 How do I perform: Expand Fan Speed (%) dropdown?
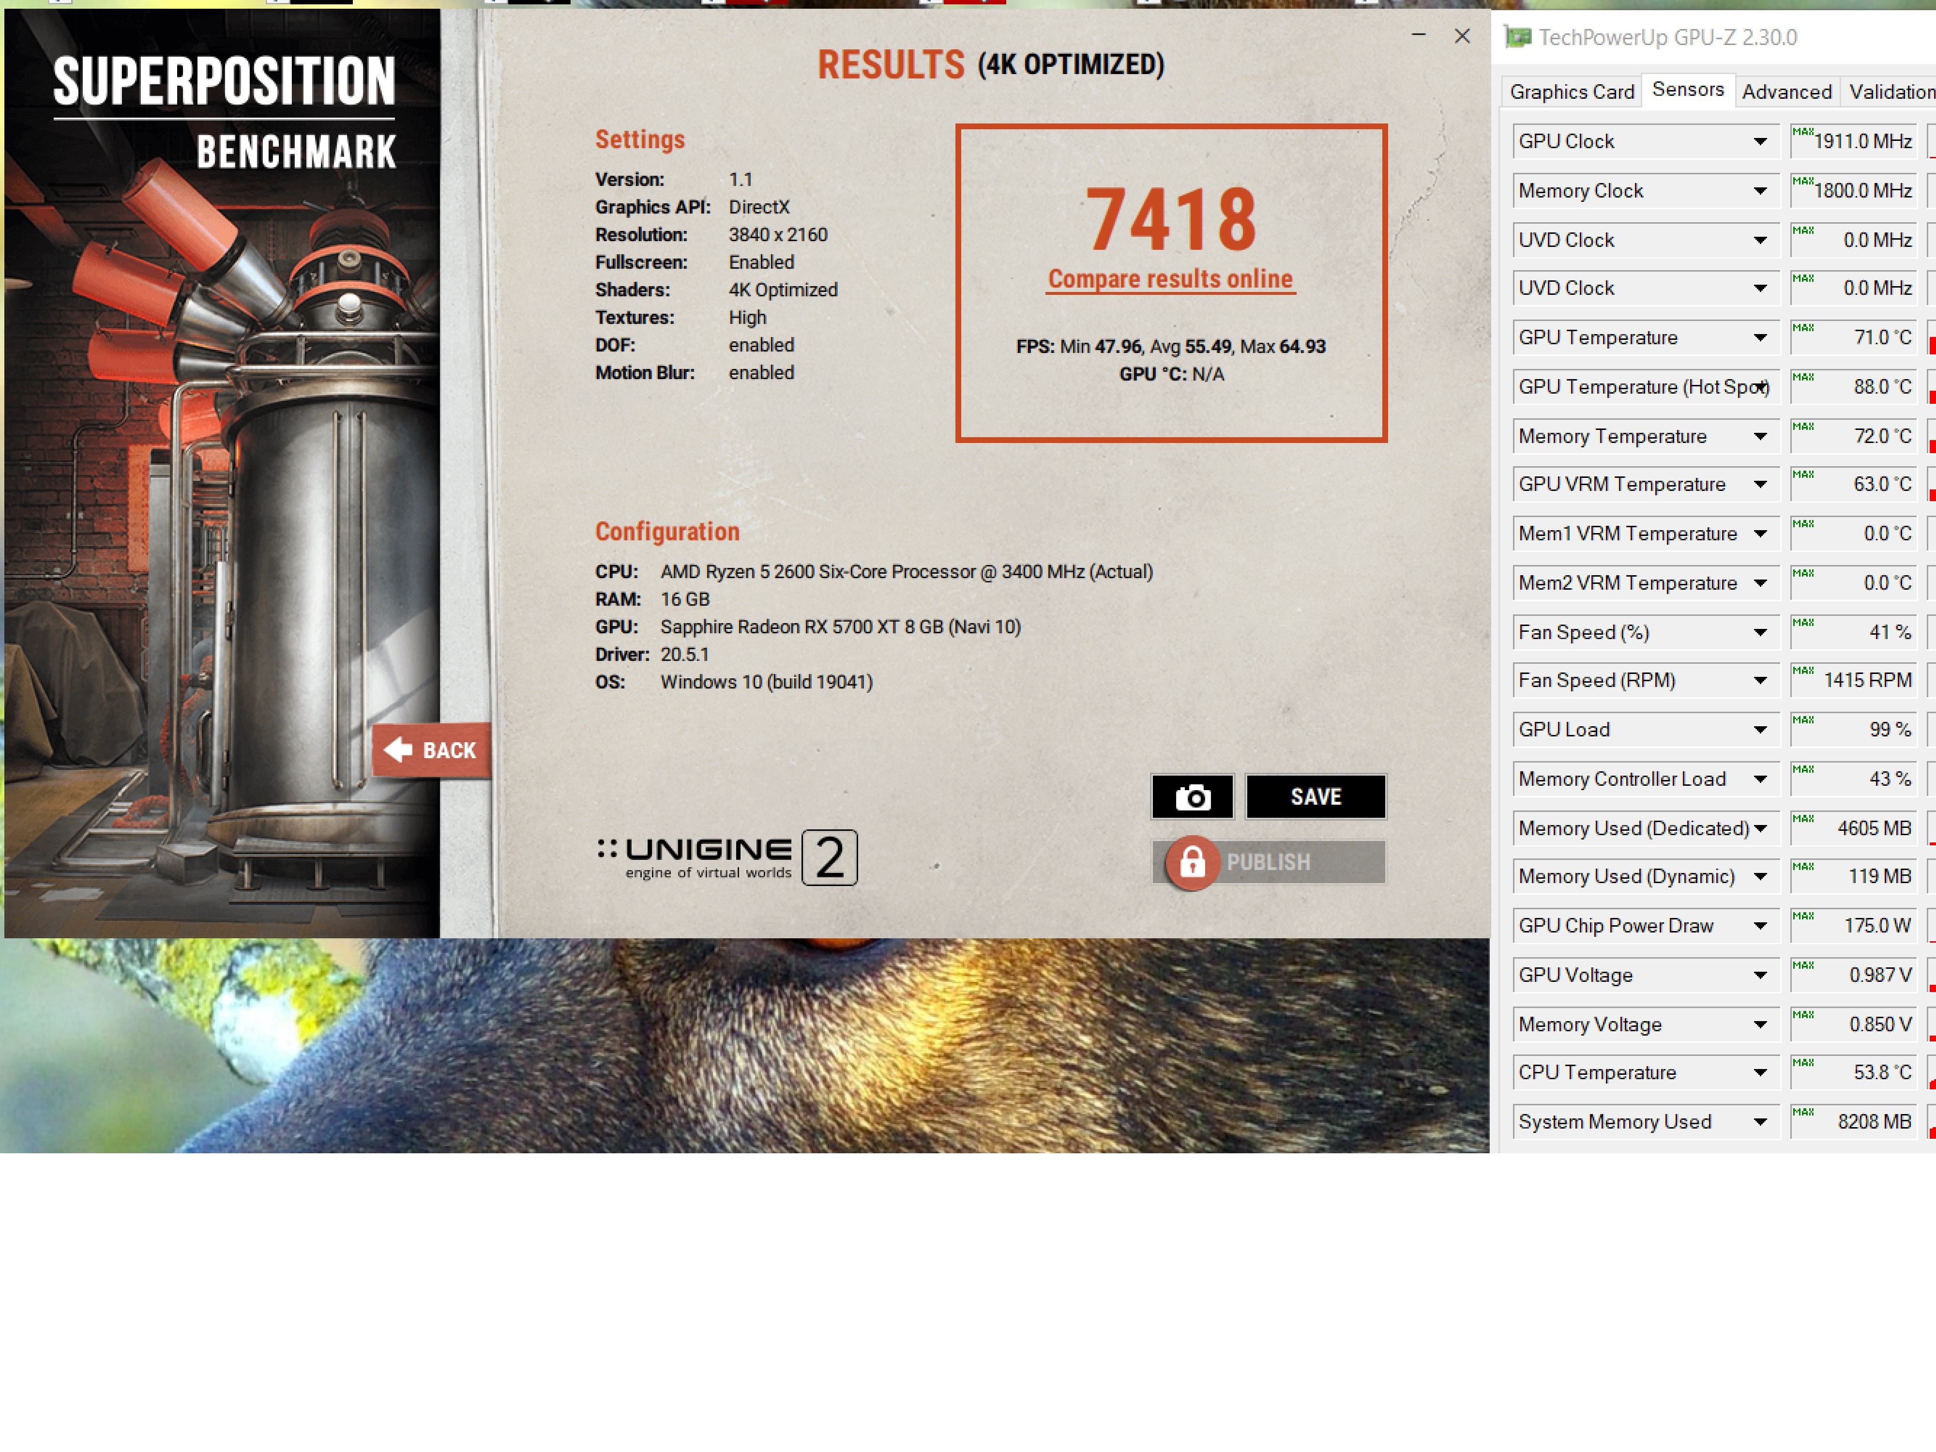[1760, 632]
